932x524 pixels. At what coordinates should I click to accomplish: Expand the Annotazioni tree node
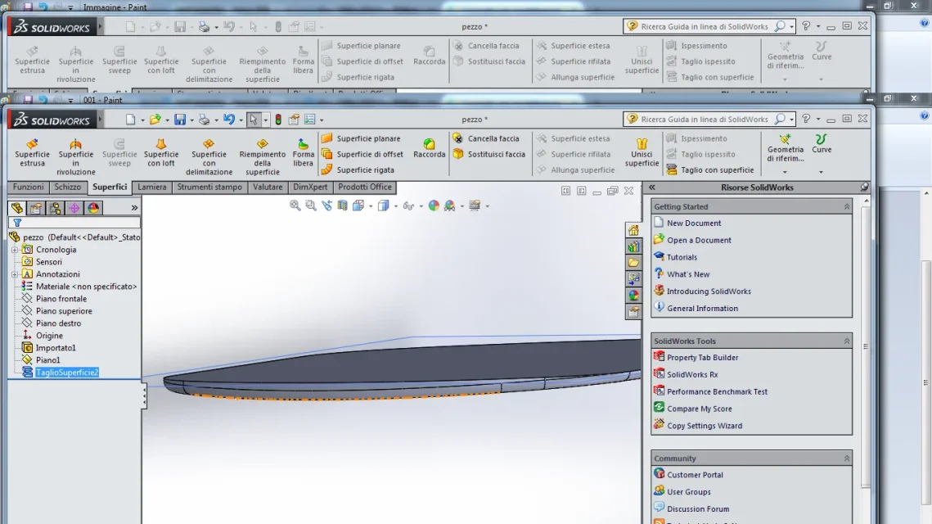click(x=15, y=274)
